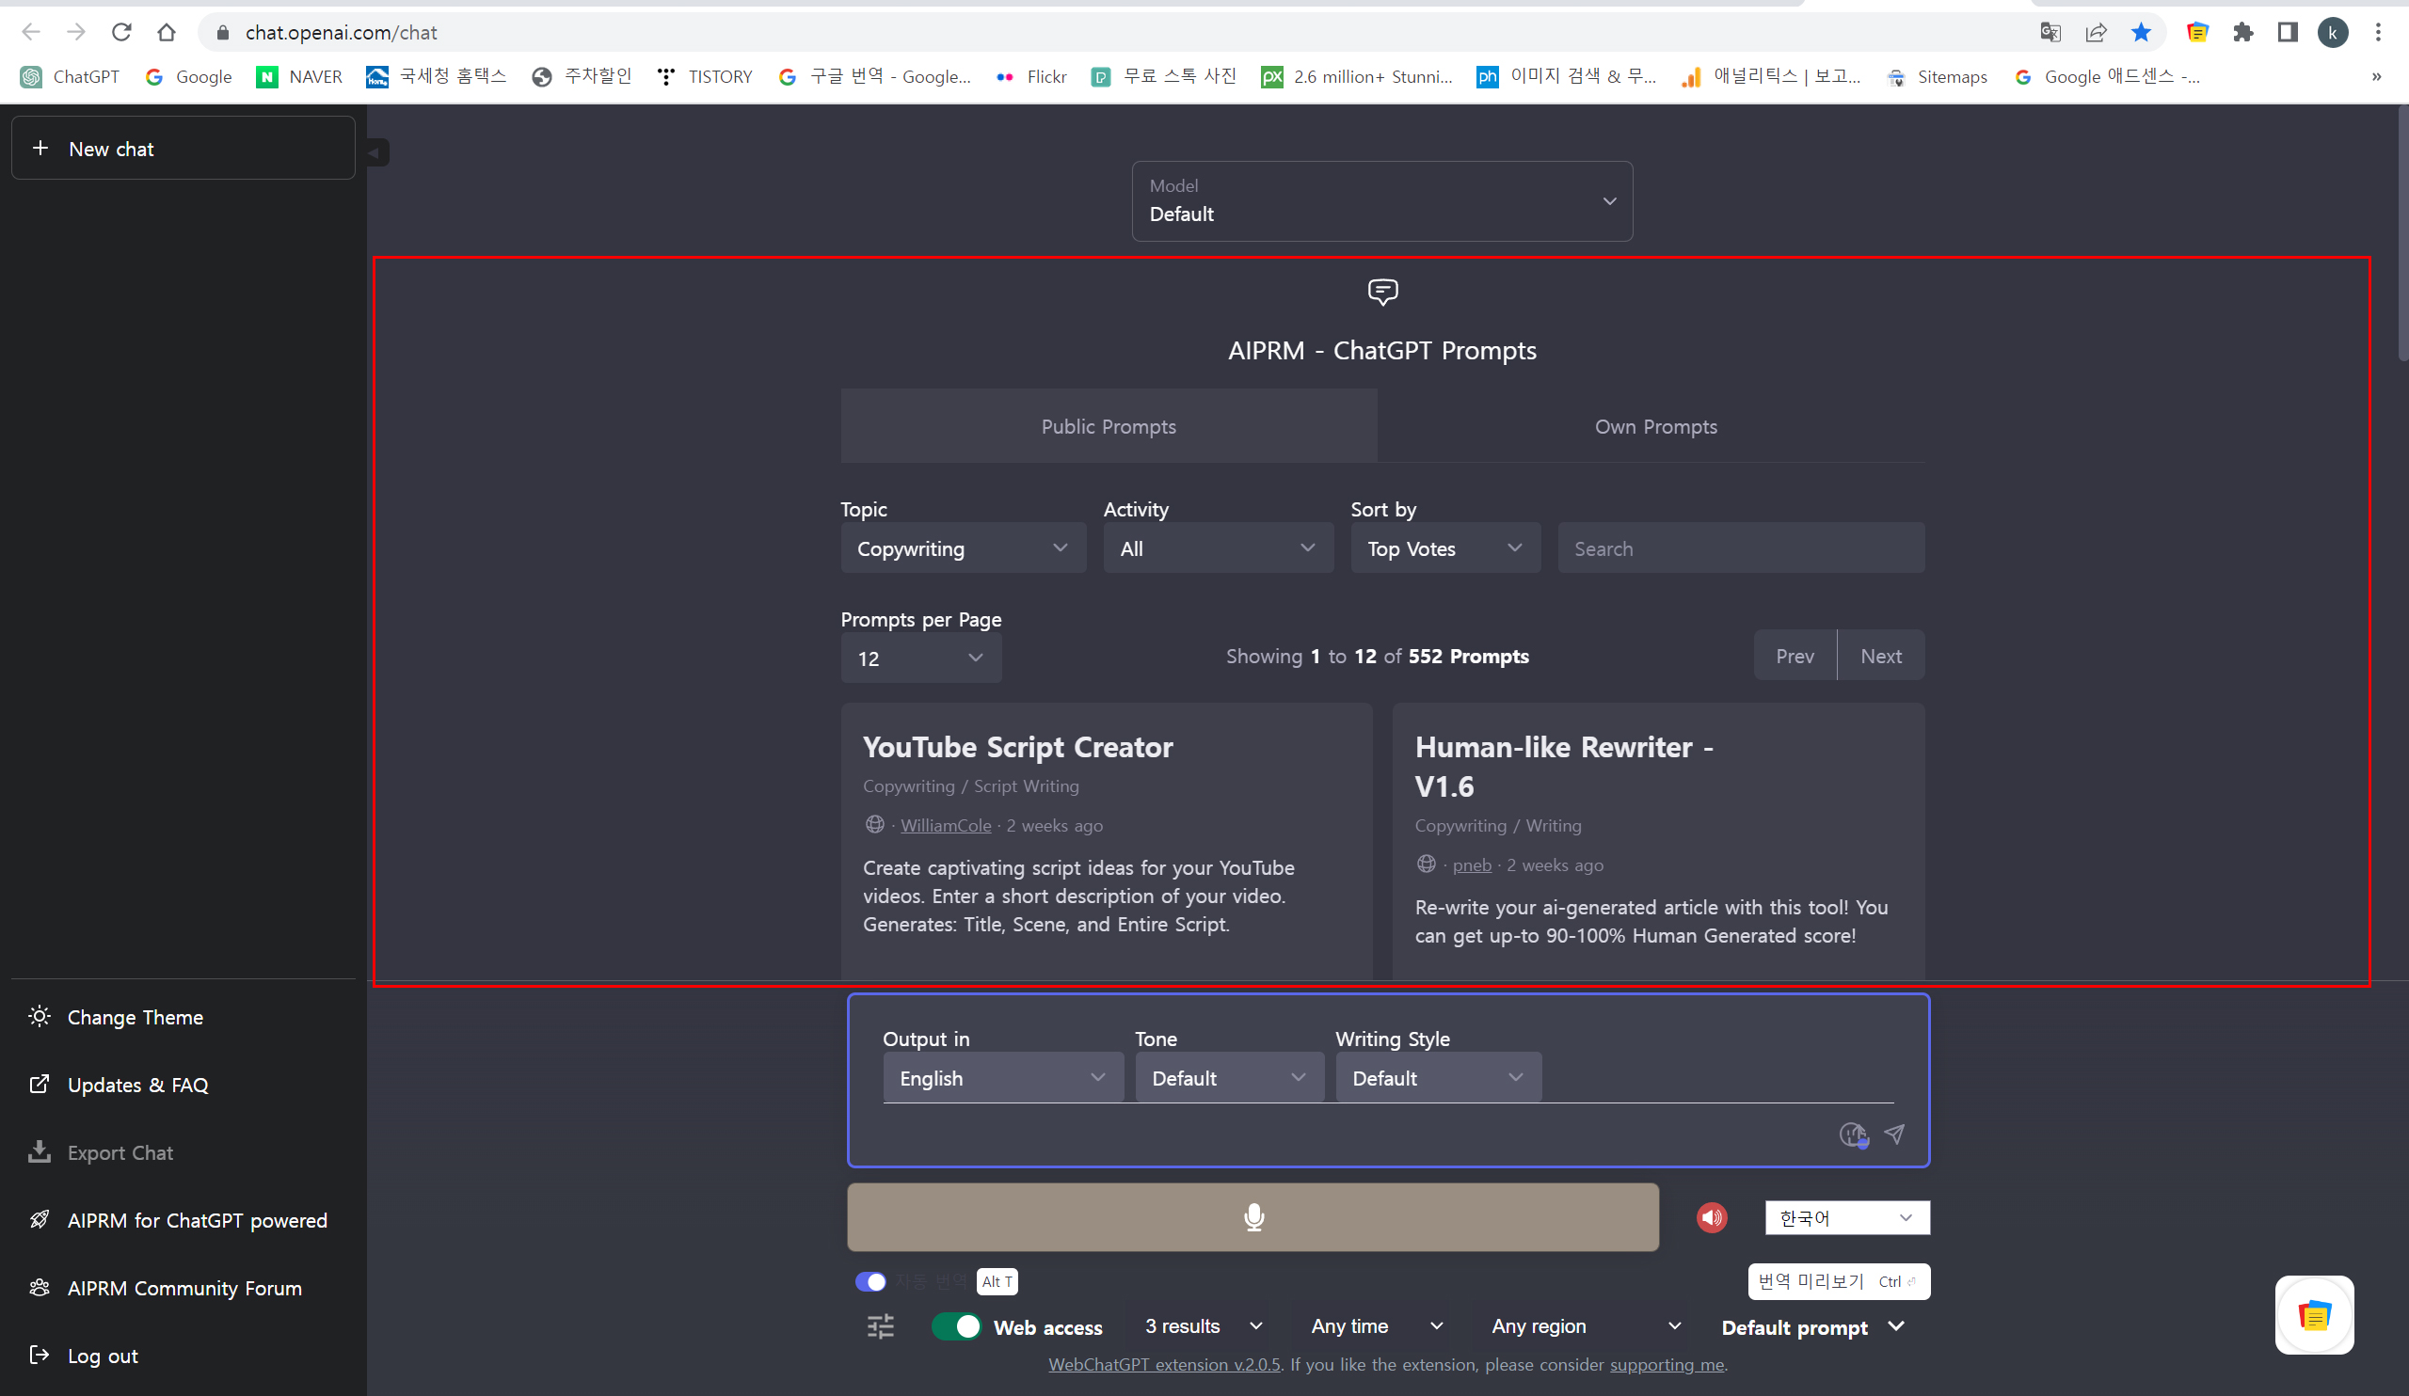
Task: Start a New chat
Action: click(183, 148)
